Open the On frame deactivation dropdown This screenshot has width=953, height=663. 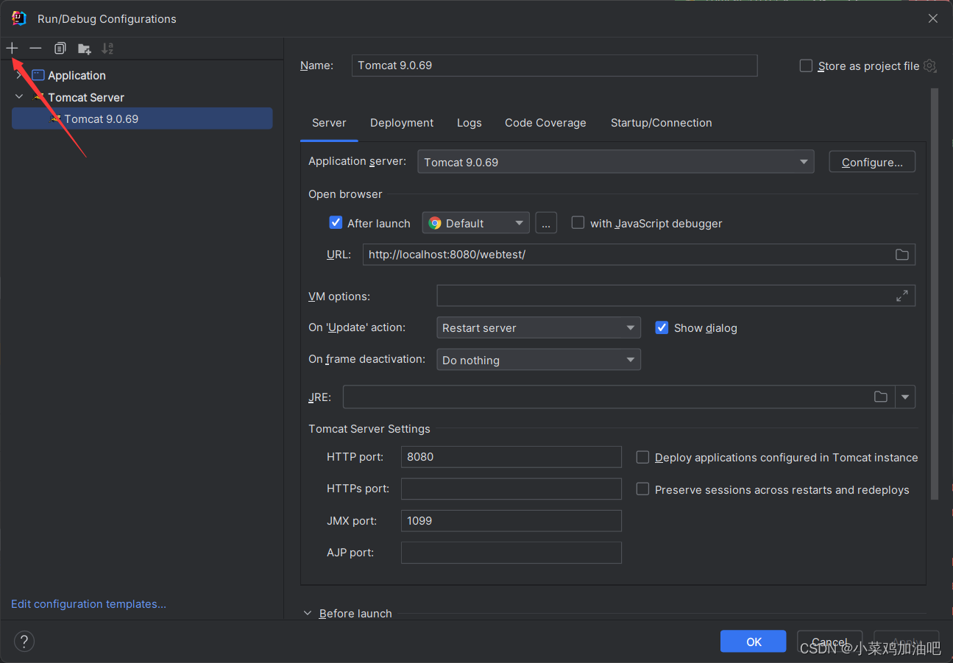tap(539, 360)
